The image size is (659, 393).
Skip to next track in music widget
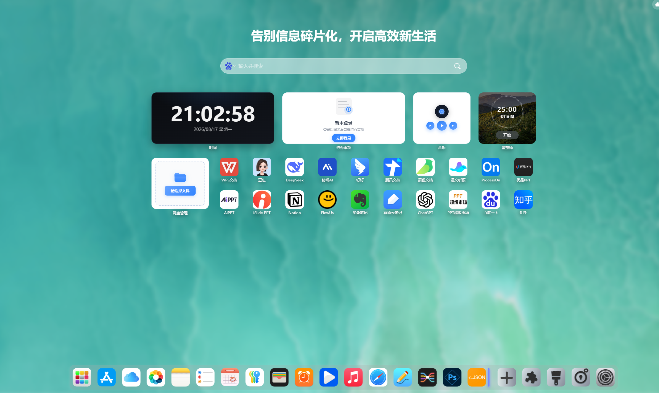(x=453, y=126)
